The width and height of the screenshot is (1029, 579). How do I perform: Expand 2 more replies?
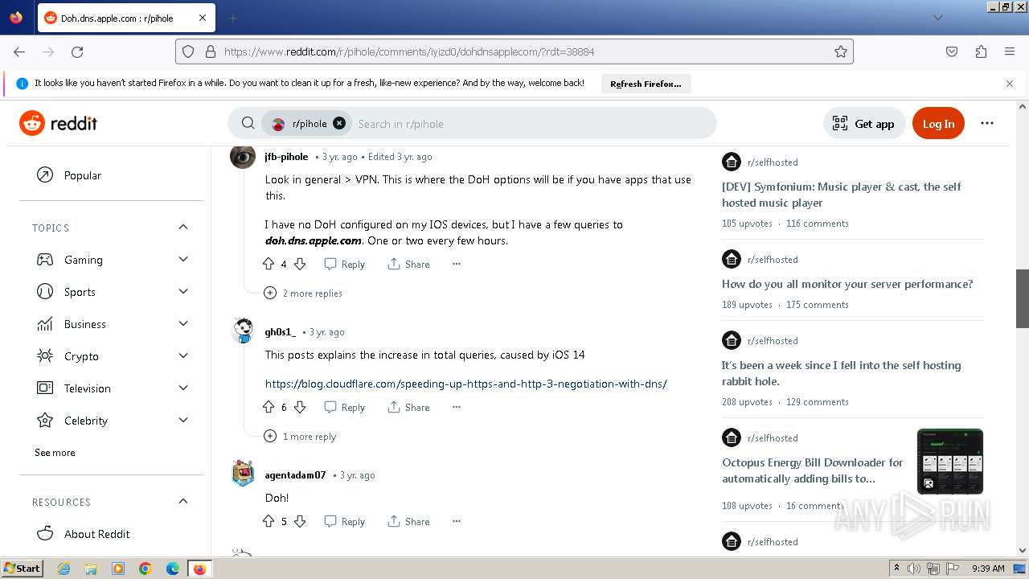[303, 294]
